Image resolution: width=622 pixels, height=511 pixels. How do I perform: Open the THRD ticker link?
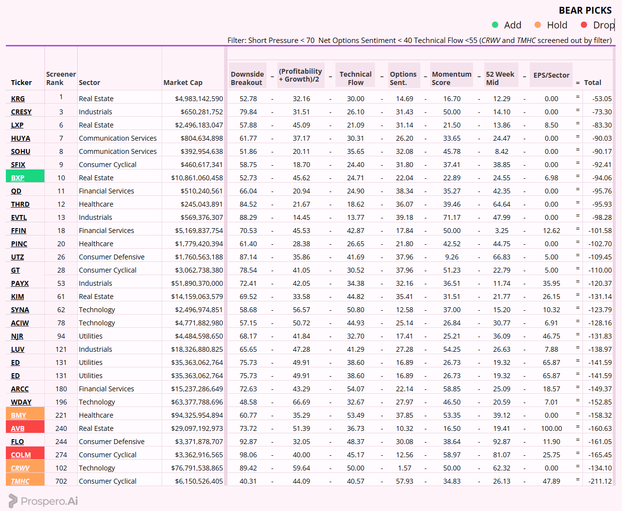(20, 204)
